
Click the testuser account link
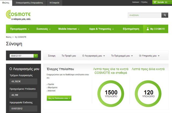point(136,2)
